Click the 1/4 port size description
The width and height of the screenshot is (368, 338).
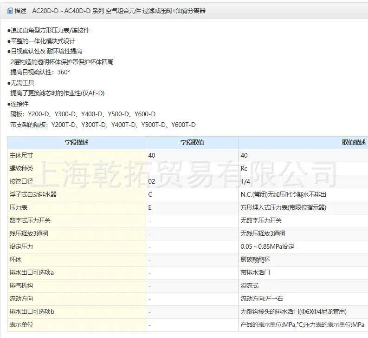(245, 181)
